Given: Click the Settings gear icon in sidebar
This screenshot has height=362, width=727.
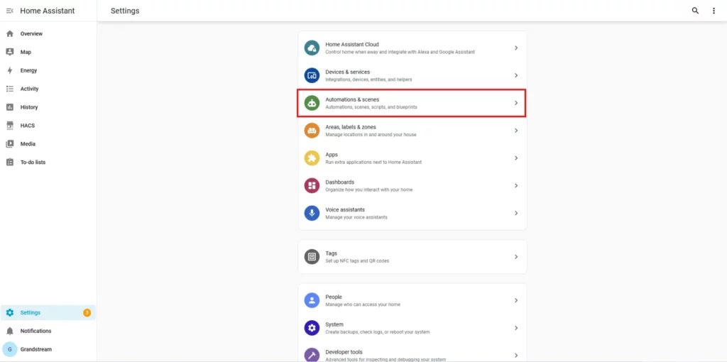Looking at the screenshot, I should pos(10,313).
